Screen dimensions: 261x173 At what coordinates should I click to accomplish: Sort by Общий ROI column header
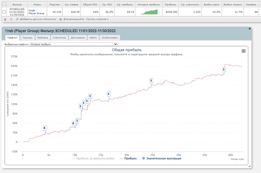(90, 4)
